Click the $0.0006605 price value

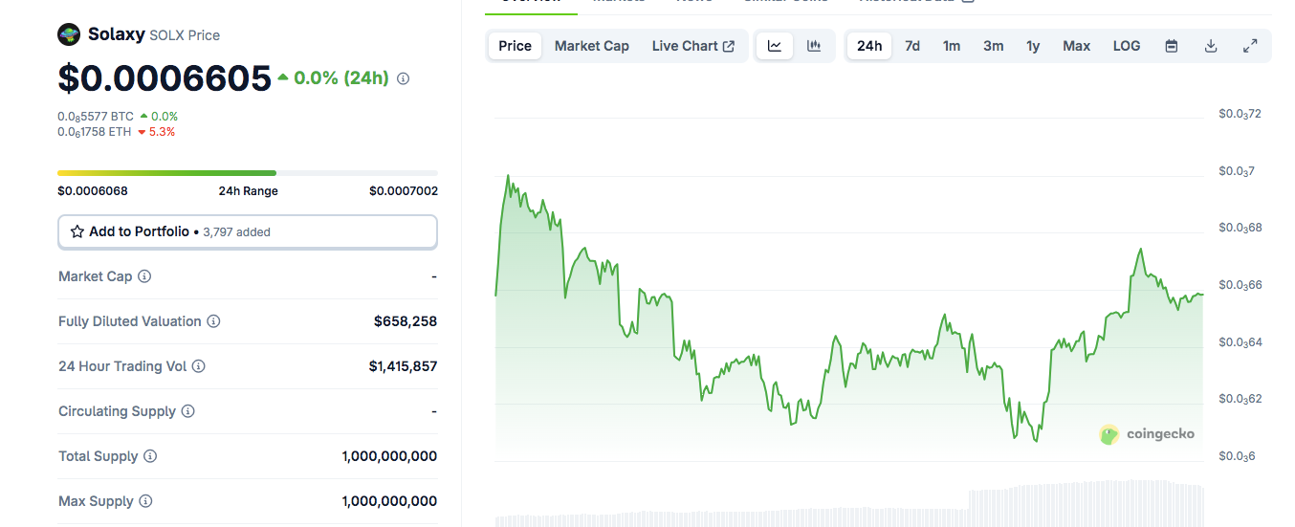(165, 78)
